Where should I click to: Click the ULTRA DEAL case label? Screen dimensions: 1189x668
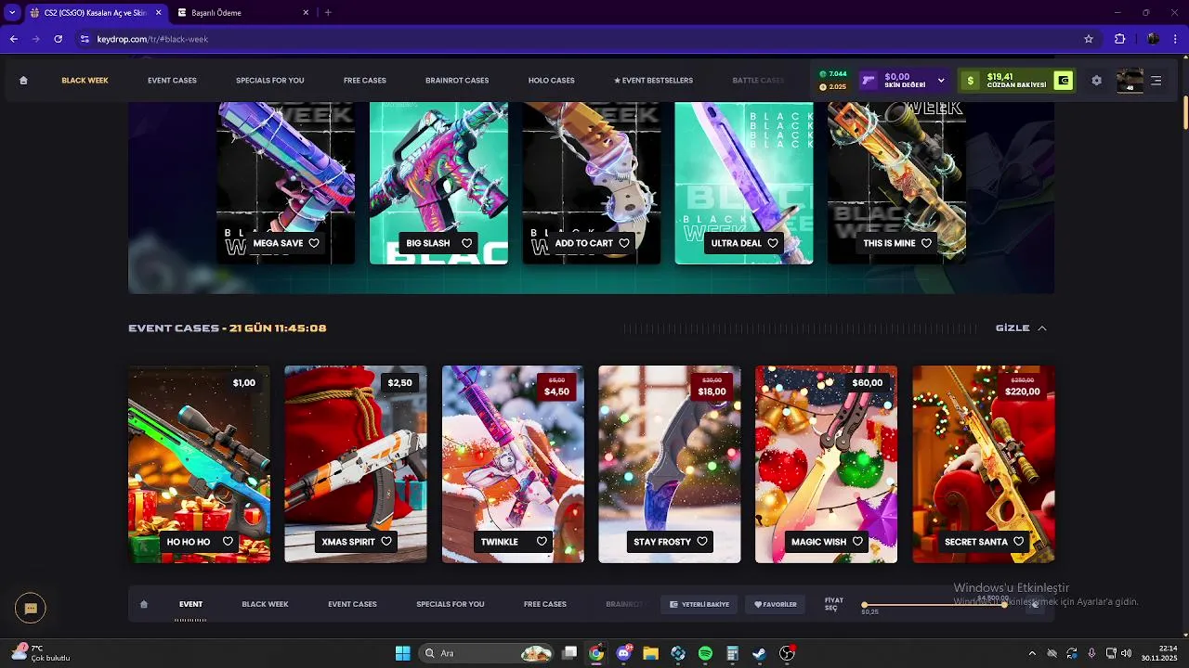tap(736, 243)
